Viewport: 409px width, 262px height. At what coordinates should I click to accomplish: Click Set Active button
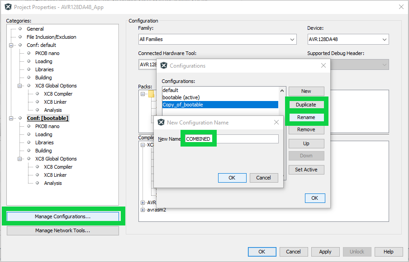[306, 170]
